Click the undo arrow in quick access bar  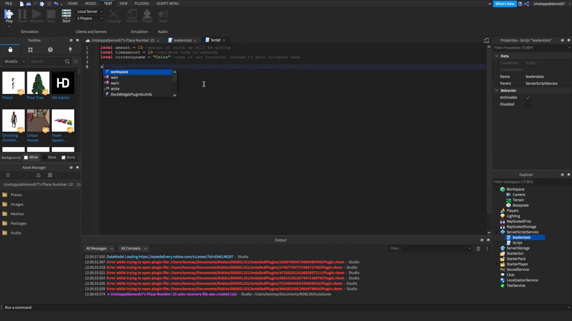click(56, 4)
